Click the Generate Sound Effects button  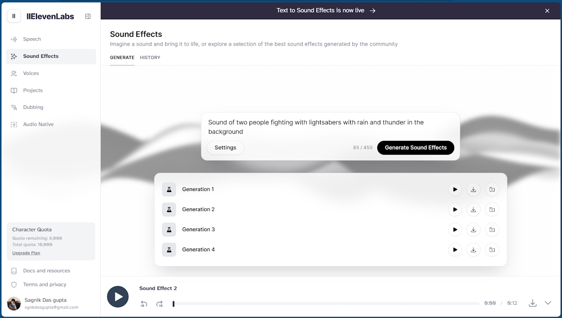[x=415, y=148]
